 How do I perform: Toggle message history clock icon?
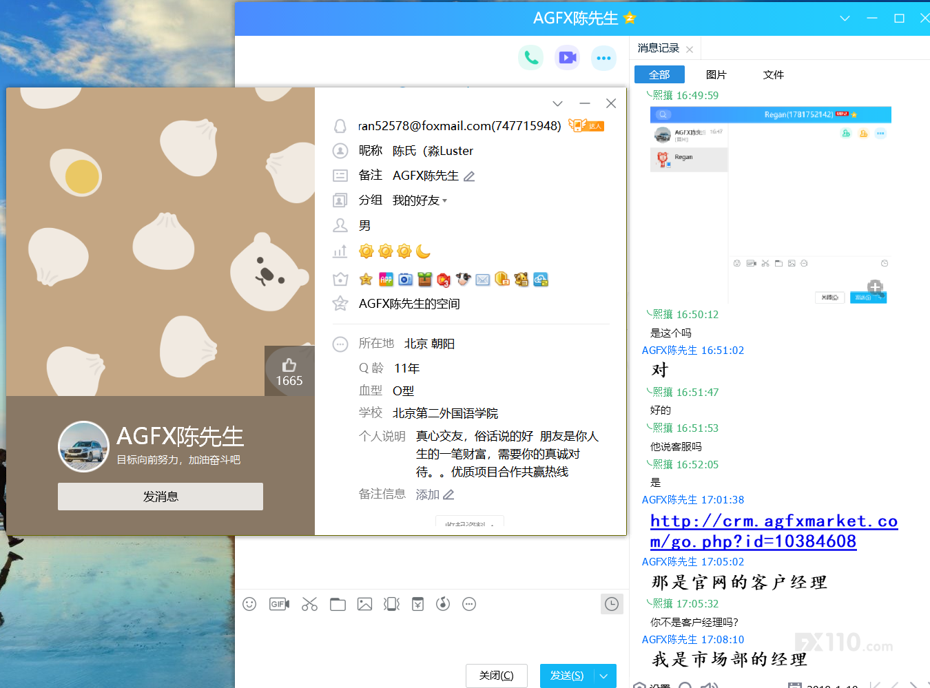612,604
